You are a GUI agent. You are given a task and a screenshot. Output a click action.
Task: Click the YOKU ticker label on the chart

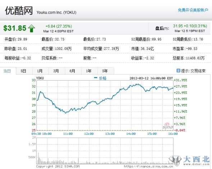tap(40, 78)
